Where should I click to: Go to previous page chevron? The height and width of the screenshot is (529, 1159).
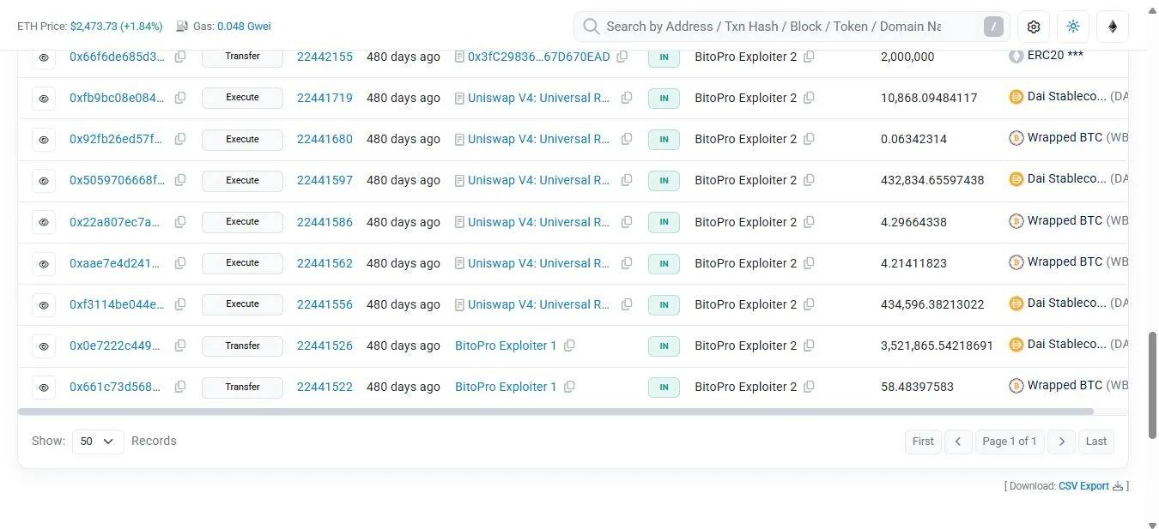[x=958, y=442]
